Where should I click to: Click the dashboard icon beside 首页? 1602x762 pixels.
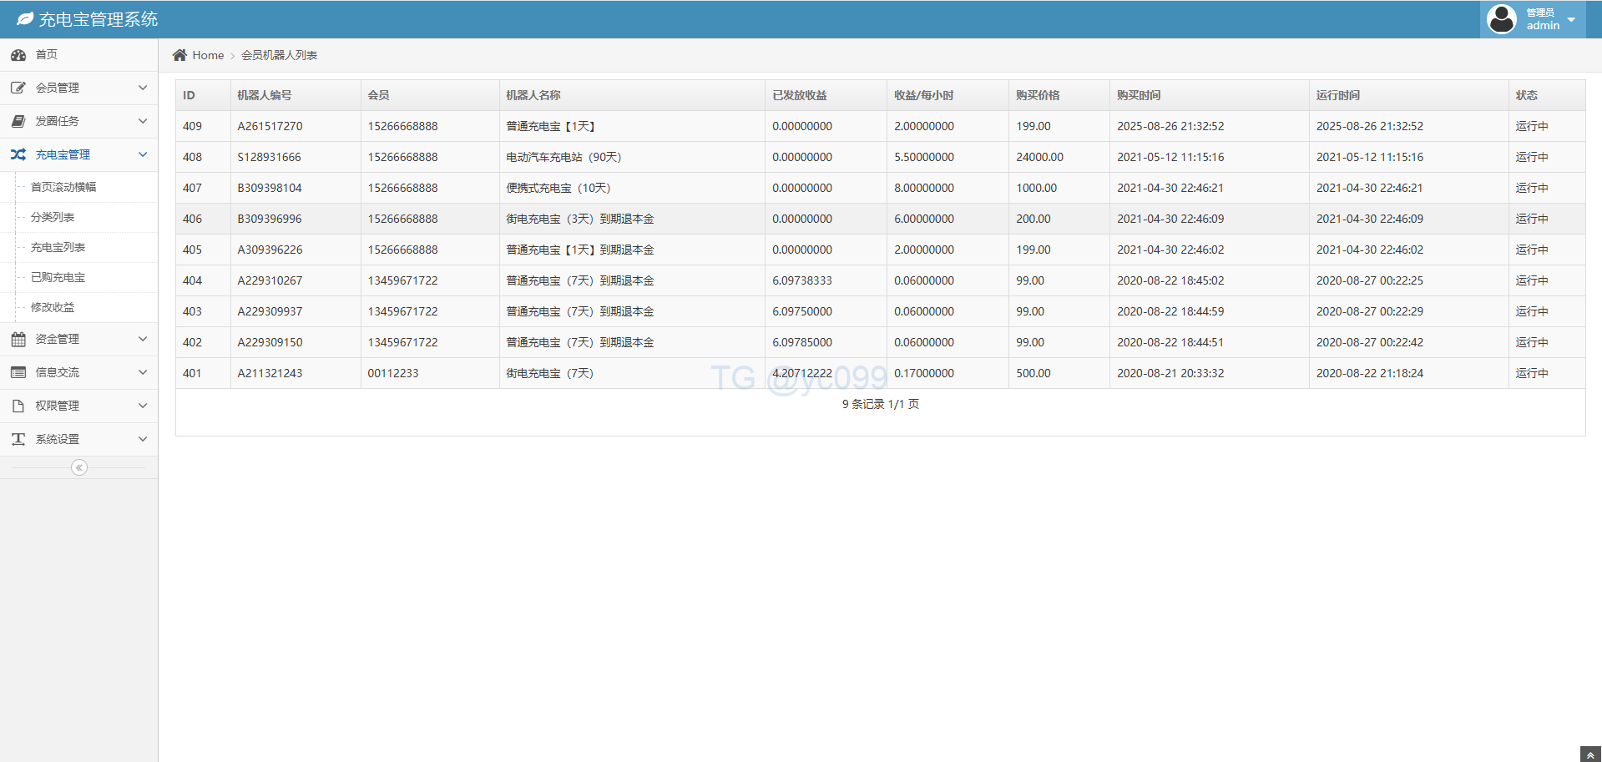tap(18, 55)
